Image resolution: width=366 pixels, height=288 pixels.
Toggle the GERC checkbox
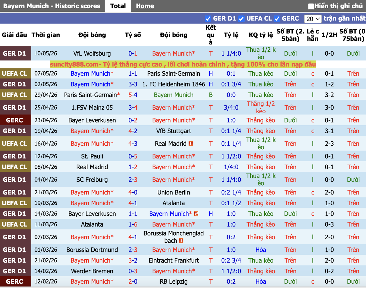coord(277,19)
